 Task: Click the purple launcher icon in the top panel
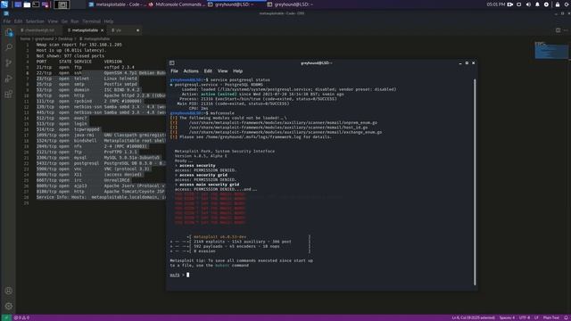46,4
